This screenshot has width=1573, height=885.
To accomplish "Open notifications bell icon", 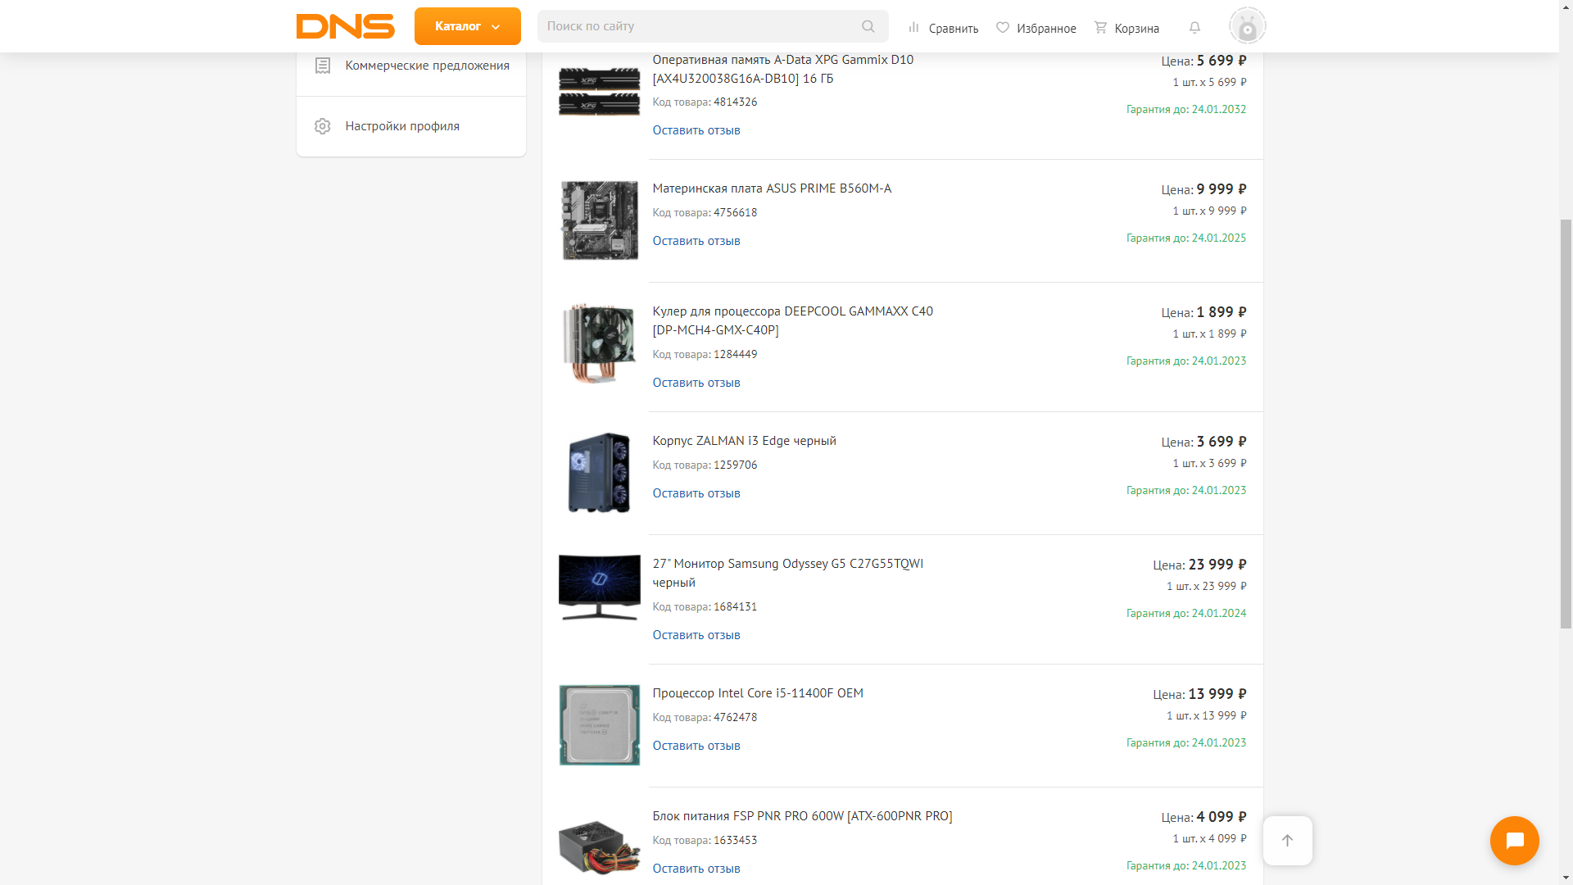I will (1194, 28).
